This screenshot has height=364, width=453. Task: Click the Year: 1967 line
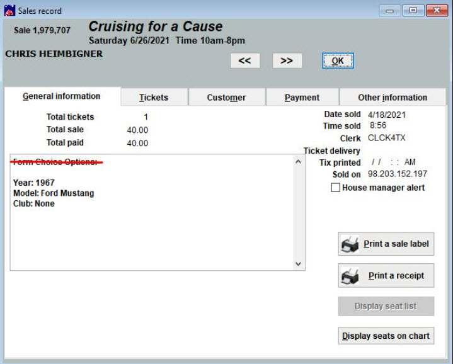pyautogui.click(x=34, y=183)
